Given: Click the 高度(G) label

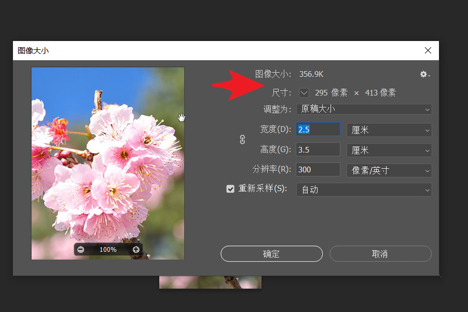Looking at the screenshot, I should 276,150.
